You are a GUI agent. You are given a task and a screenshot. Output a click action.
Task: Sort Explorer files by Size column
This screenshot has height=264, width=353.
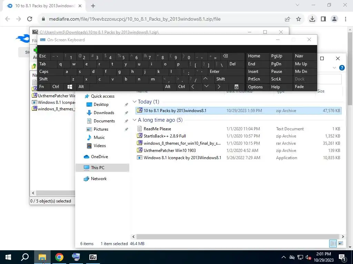click(329, 91)
